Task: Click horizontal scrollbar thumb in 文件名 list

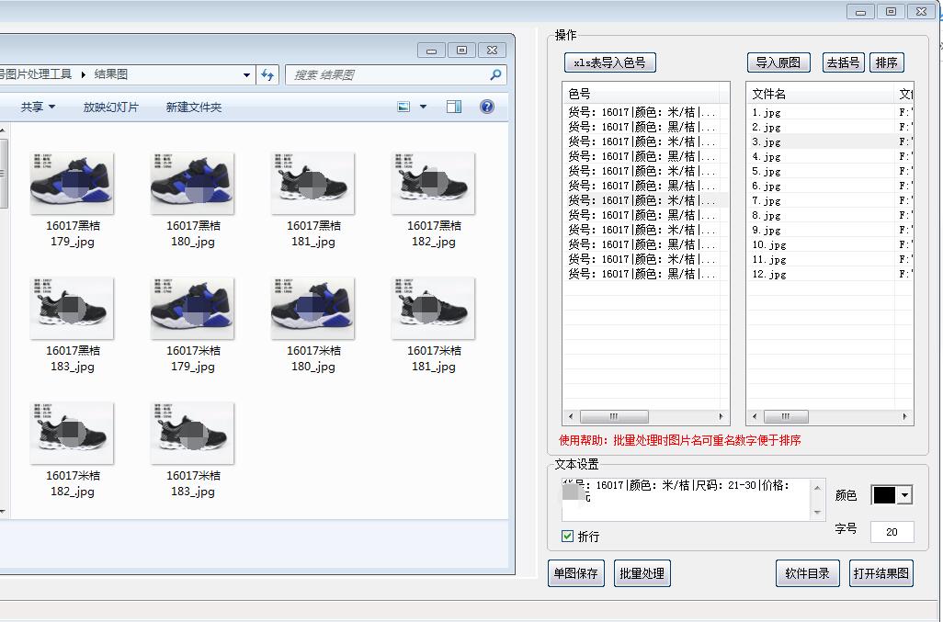Action: pos(786,416)
